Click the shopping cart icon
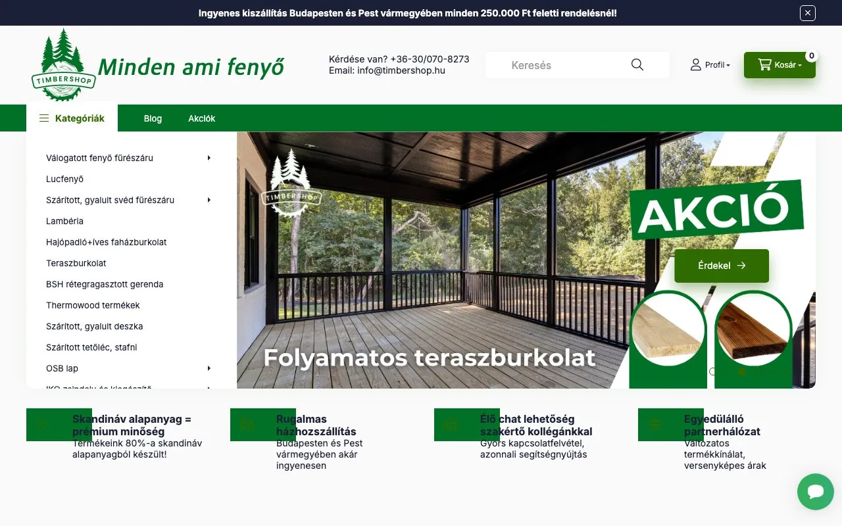The height and width of the screenshot is (526, 842). pos(764,64)
